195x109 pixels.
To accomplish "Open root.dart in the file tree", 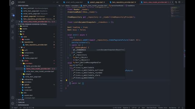I will tap(27, 88).
